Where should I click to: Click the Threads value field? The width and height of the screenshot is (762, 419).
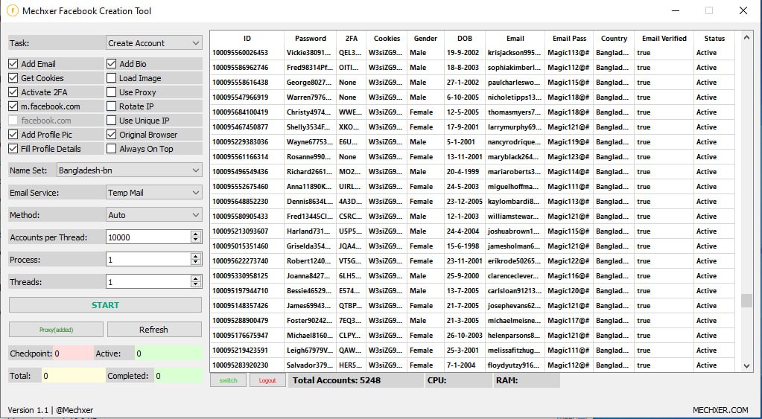click(x=147, y=281)
